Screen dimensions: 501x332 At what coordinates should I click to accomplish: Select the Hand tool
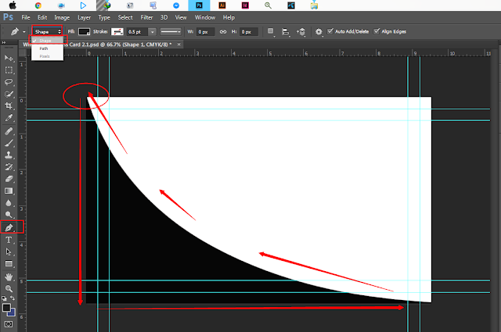(9, 277)
